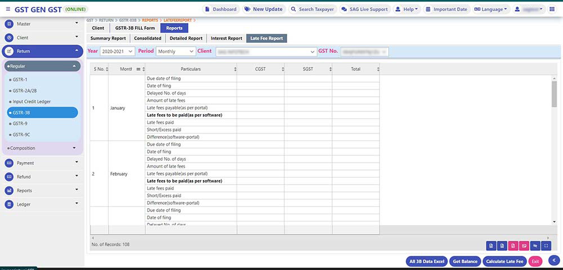Open the Year dropdown showing 2020-2021
The image size is (563, 270).
(117, 52)
